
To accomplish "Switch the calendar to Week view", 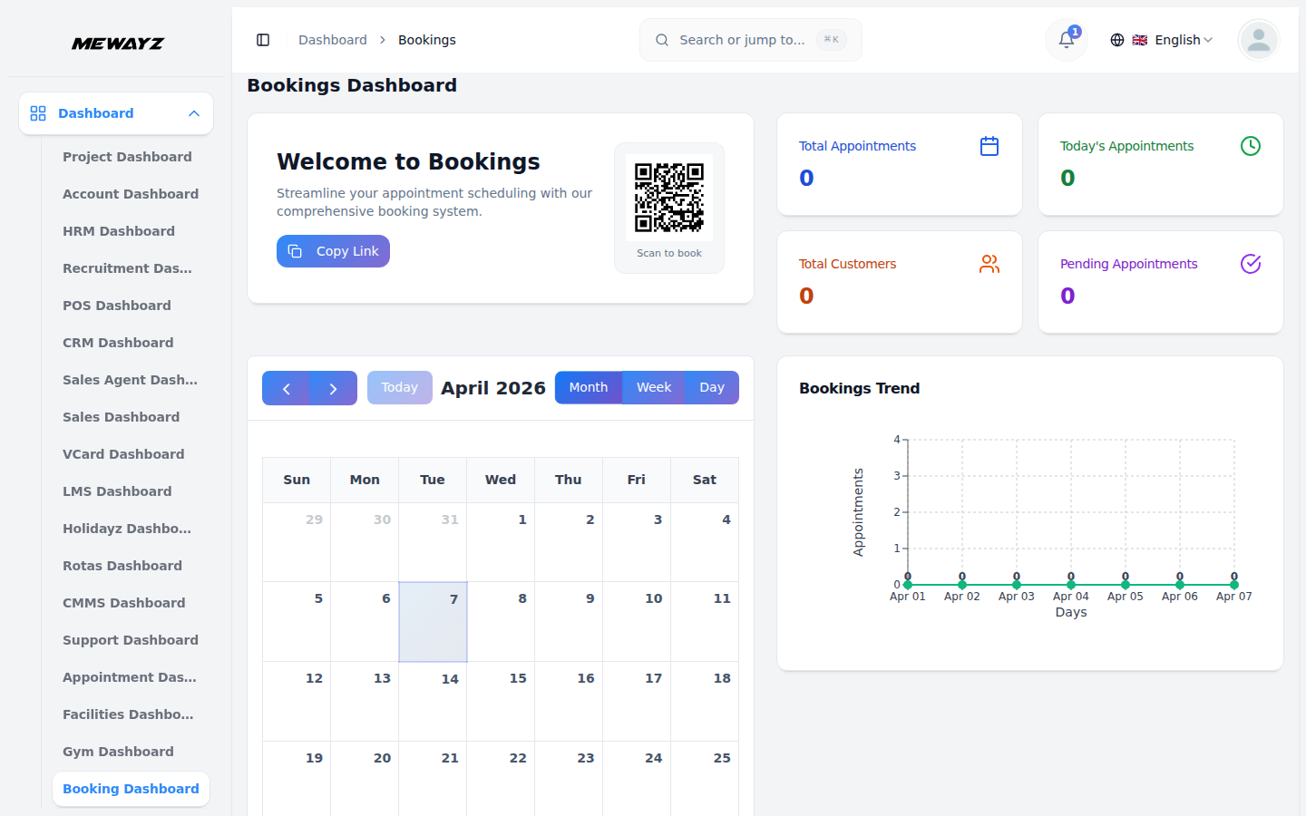I will click(653, 387).
